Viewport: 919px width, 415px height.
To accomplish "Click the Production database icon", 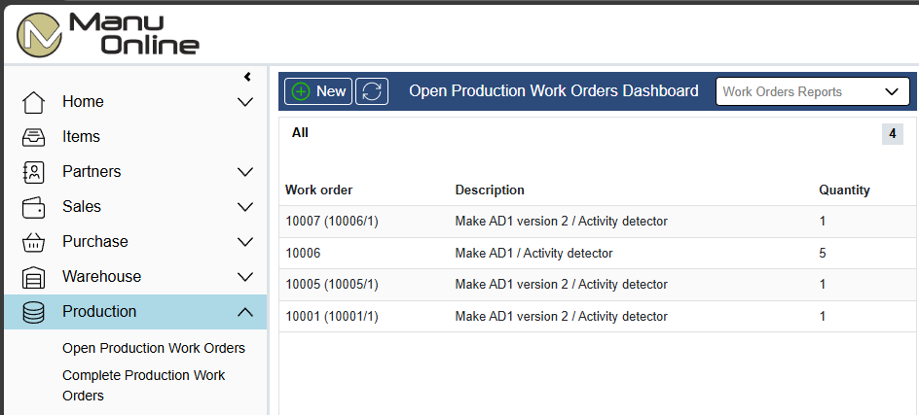I will click(x=33, y=312).
